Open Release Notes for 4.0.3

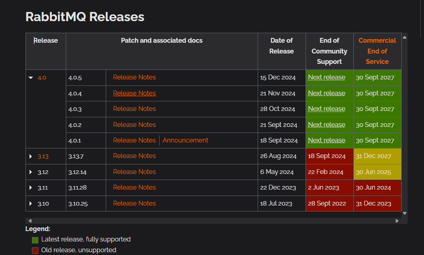pos(134,109)
